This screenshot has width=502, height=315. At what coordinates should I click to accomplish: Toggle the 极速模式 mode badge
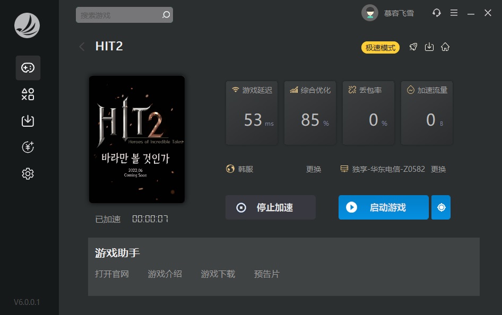[x=380, y=48]
